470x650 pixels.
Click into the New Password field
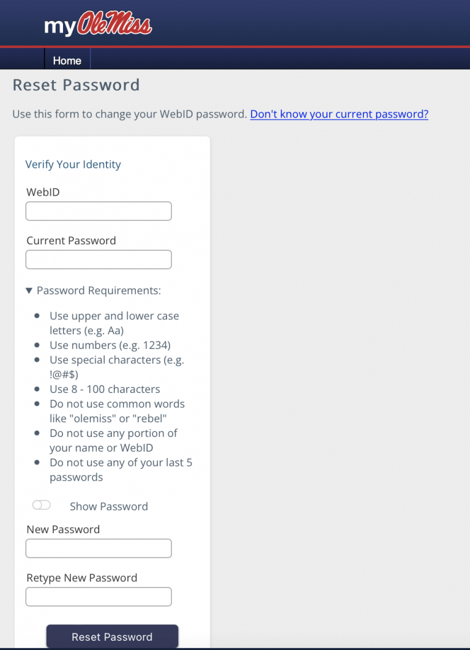pyautogui.click(x=99, y=548)
